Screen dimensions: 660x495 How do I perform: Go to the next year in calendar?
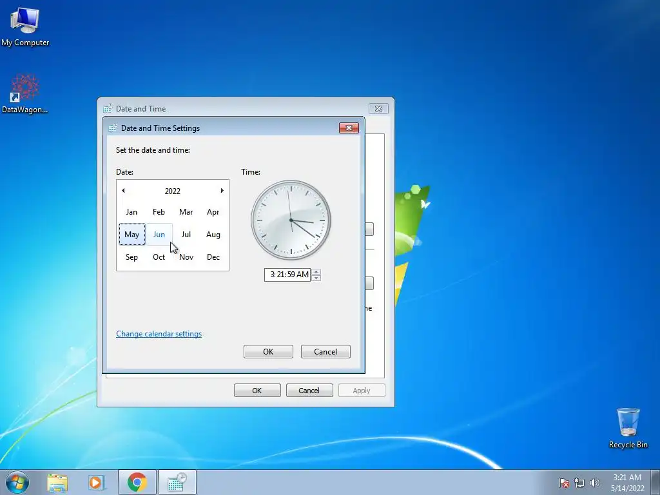[222, 191]
